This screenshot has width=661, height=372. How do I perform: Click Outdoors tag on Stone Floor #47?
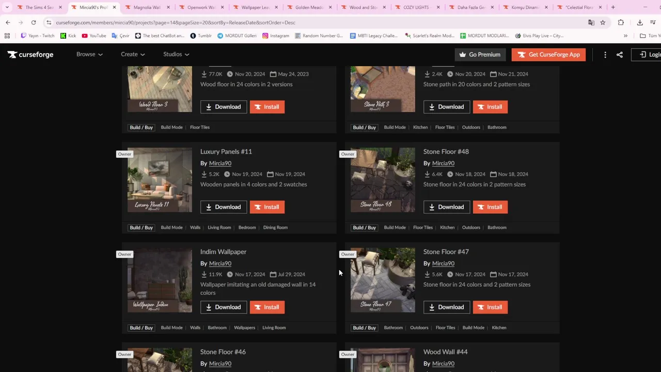pos(419,328)
